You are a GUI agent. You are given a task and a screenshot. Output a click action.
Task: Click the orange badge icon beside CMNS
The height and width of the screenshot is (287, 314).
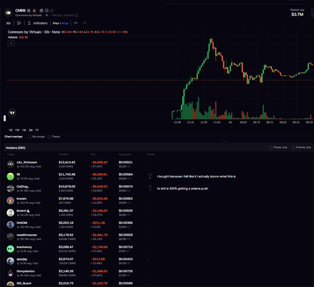[34, 11]
